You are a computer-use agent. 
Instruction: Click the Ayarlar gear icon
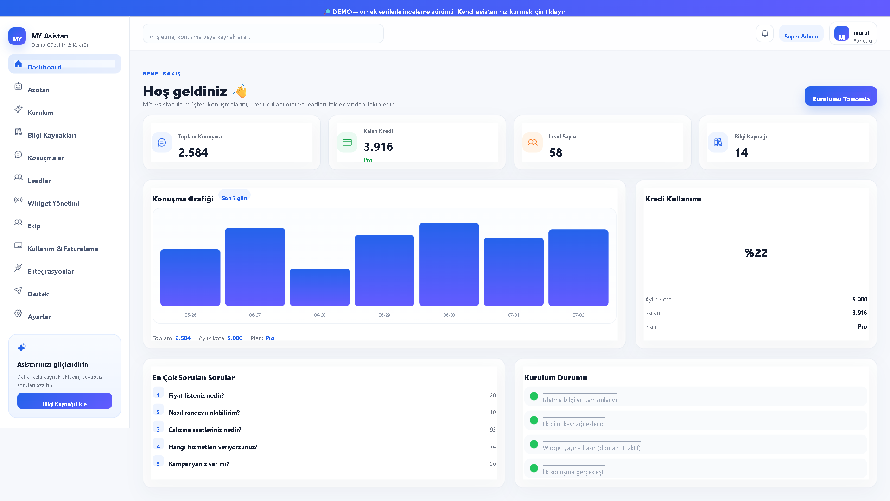18,313
